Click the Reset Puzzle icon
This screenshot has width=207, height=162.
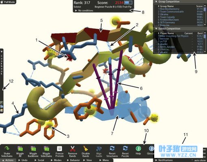point(125,149)
